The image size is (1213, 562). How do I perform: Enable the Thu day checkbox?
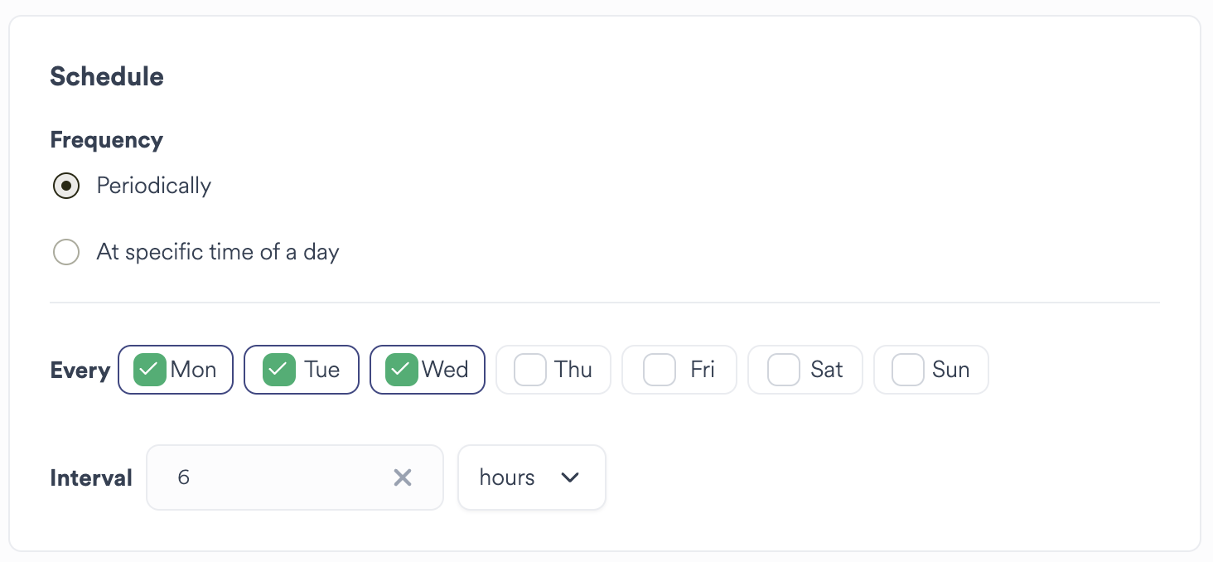[530, 370]
